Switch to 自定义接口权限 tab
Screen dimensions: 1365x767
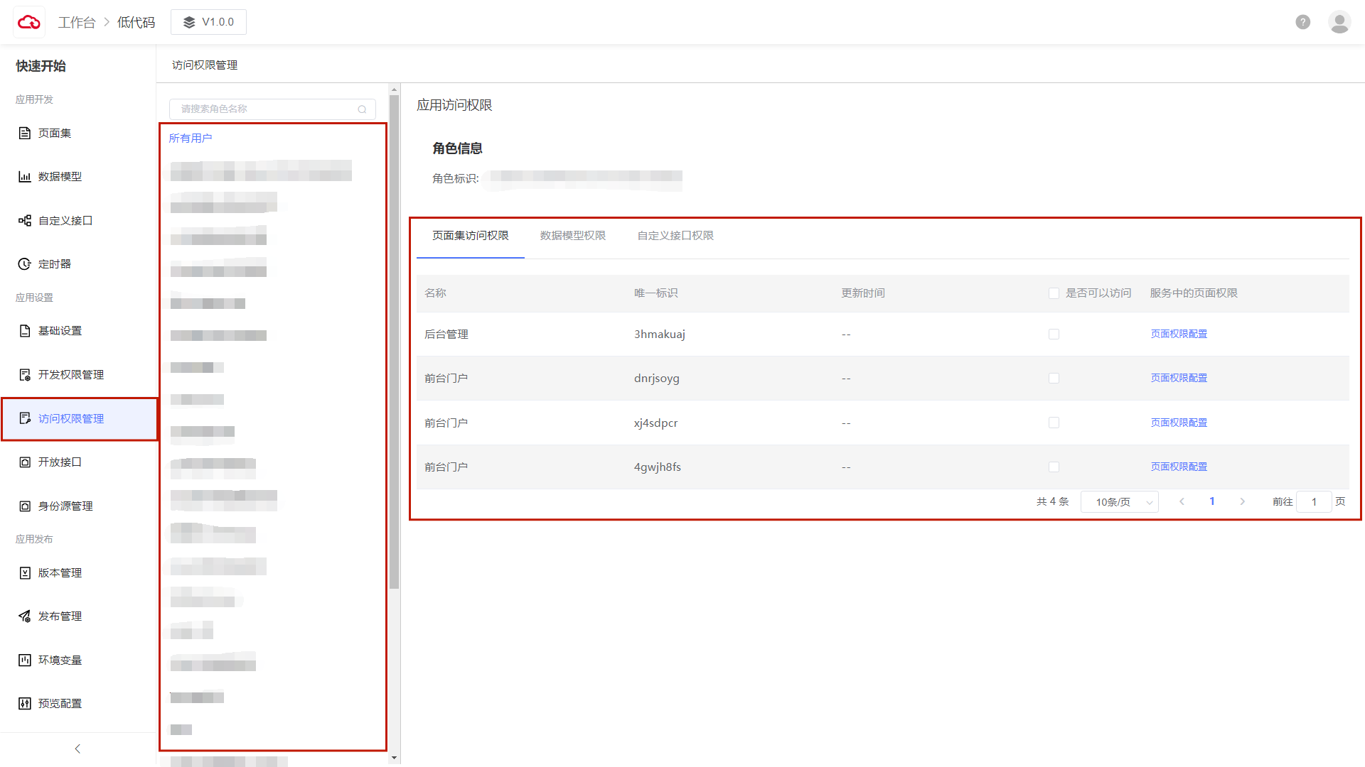point(675,236)
